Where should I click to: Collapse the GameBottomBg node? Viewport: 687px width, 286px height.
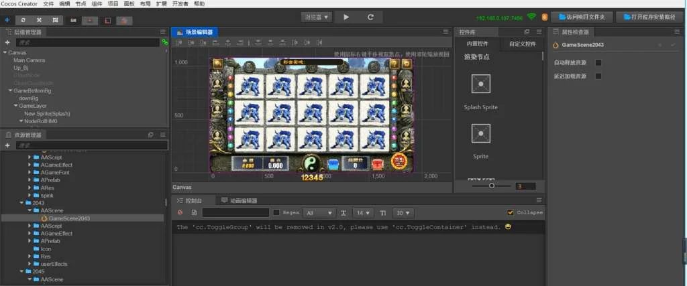(x=10, y=90)
